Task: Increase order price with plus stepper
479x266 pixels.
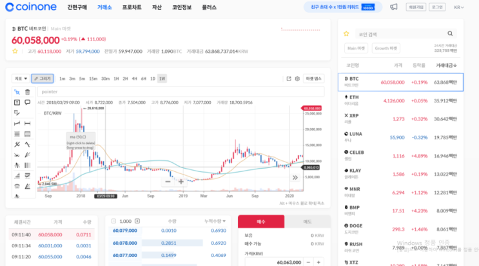Action: click(318, 262)
